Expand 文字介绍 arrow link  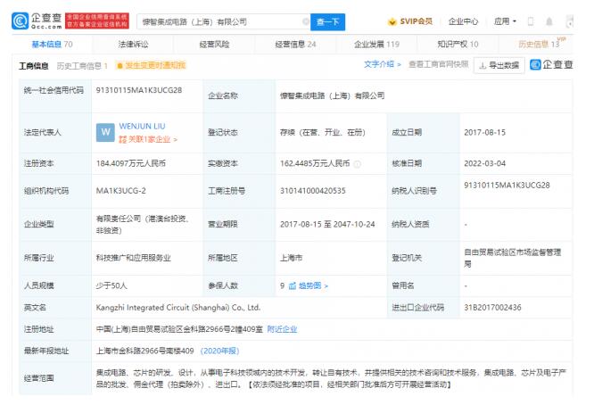[x=383, y=64]
